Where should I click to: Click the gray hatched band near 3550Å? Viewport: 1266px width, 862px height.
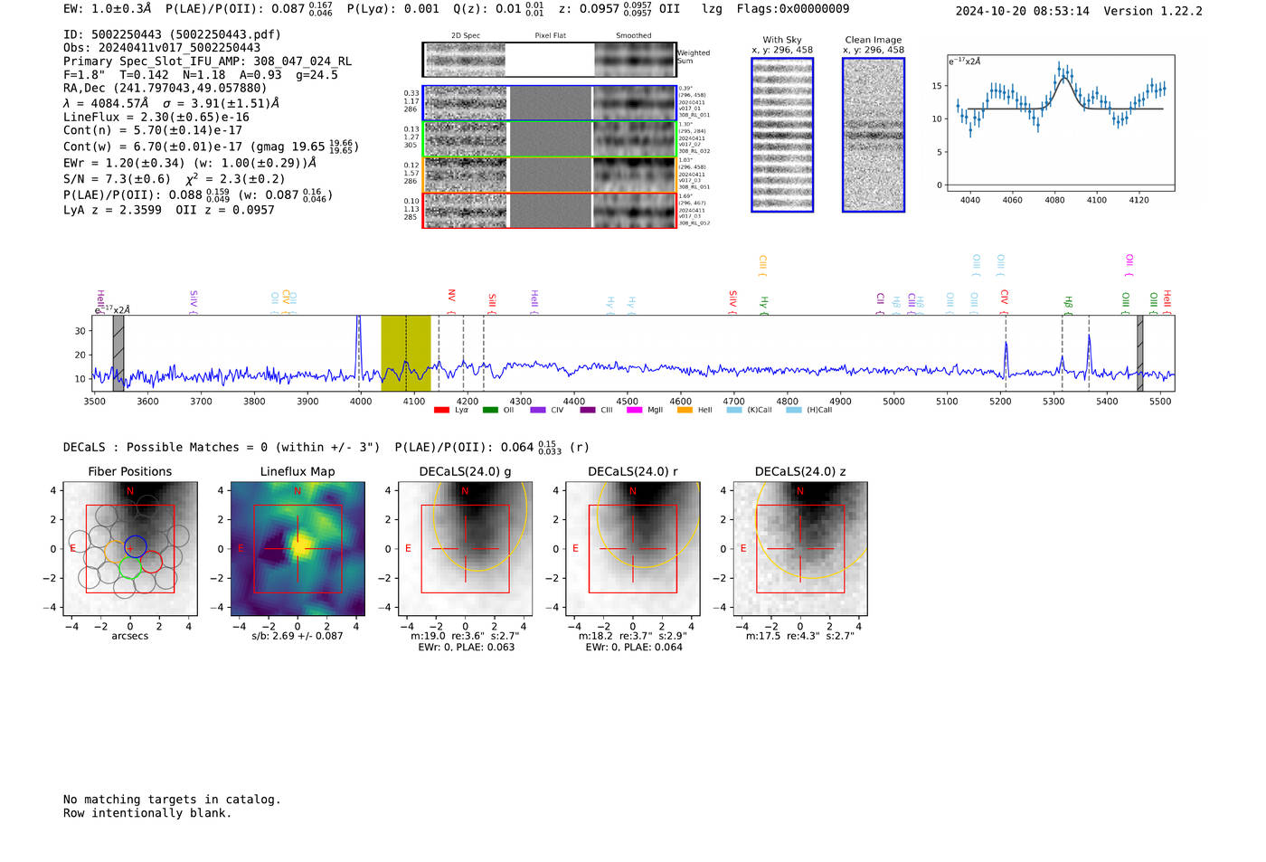tap(118, 353)
